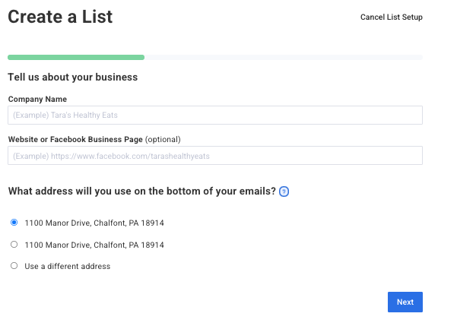The image size is (457, 326).
Task: Select the already-checked 1100 Manor Drive radio
Action: coord(14,223)
